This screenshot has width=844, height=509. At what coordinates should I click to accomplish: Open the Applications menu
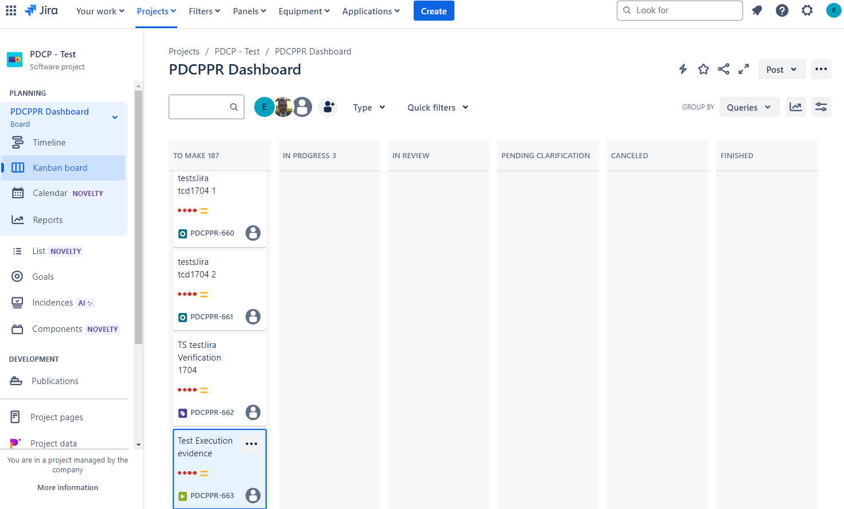pos(371,11)
